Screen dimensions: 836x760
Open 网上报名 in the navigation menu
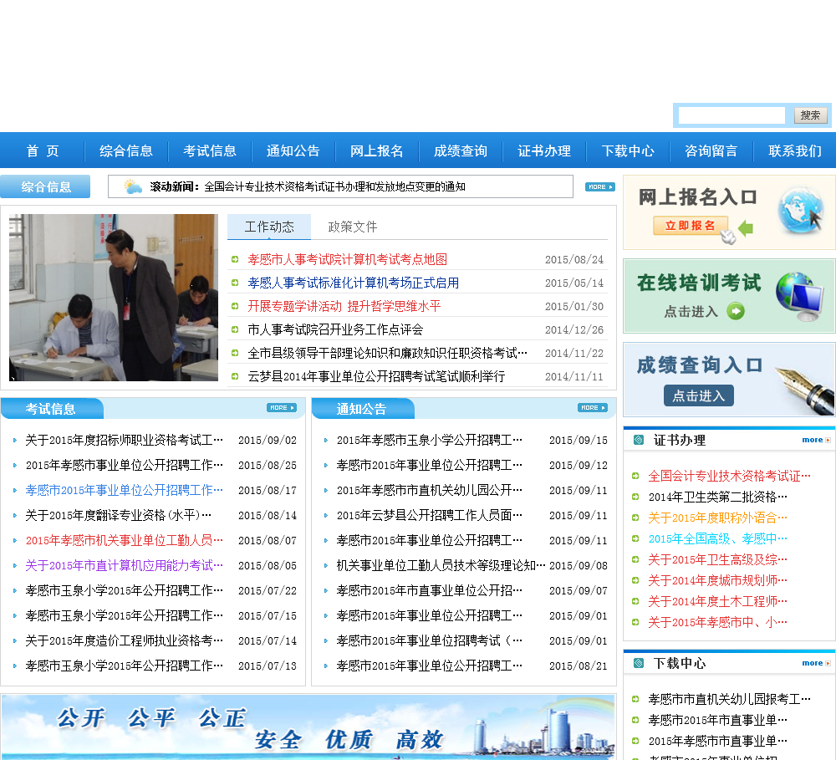377,151
